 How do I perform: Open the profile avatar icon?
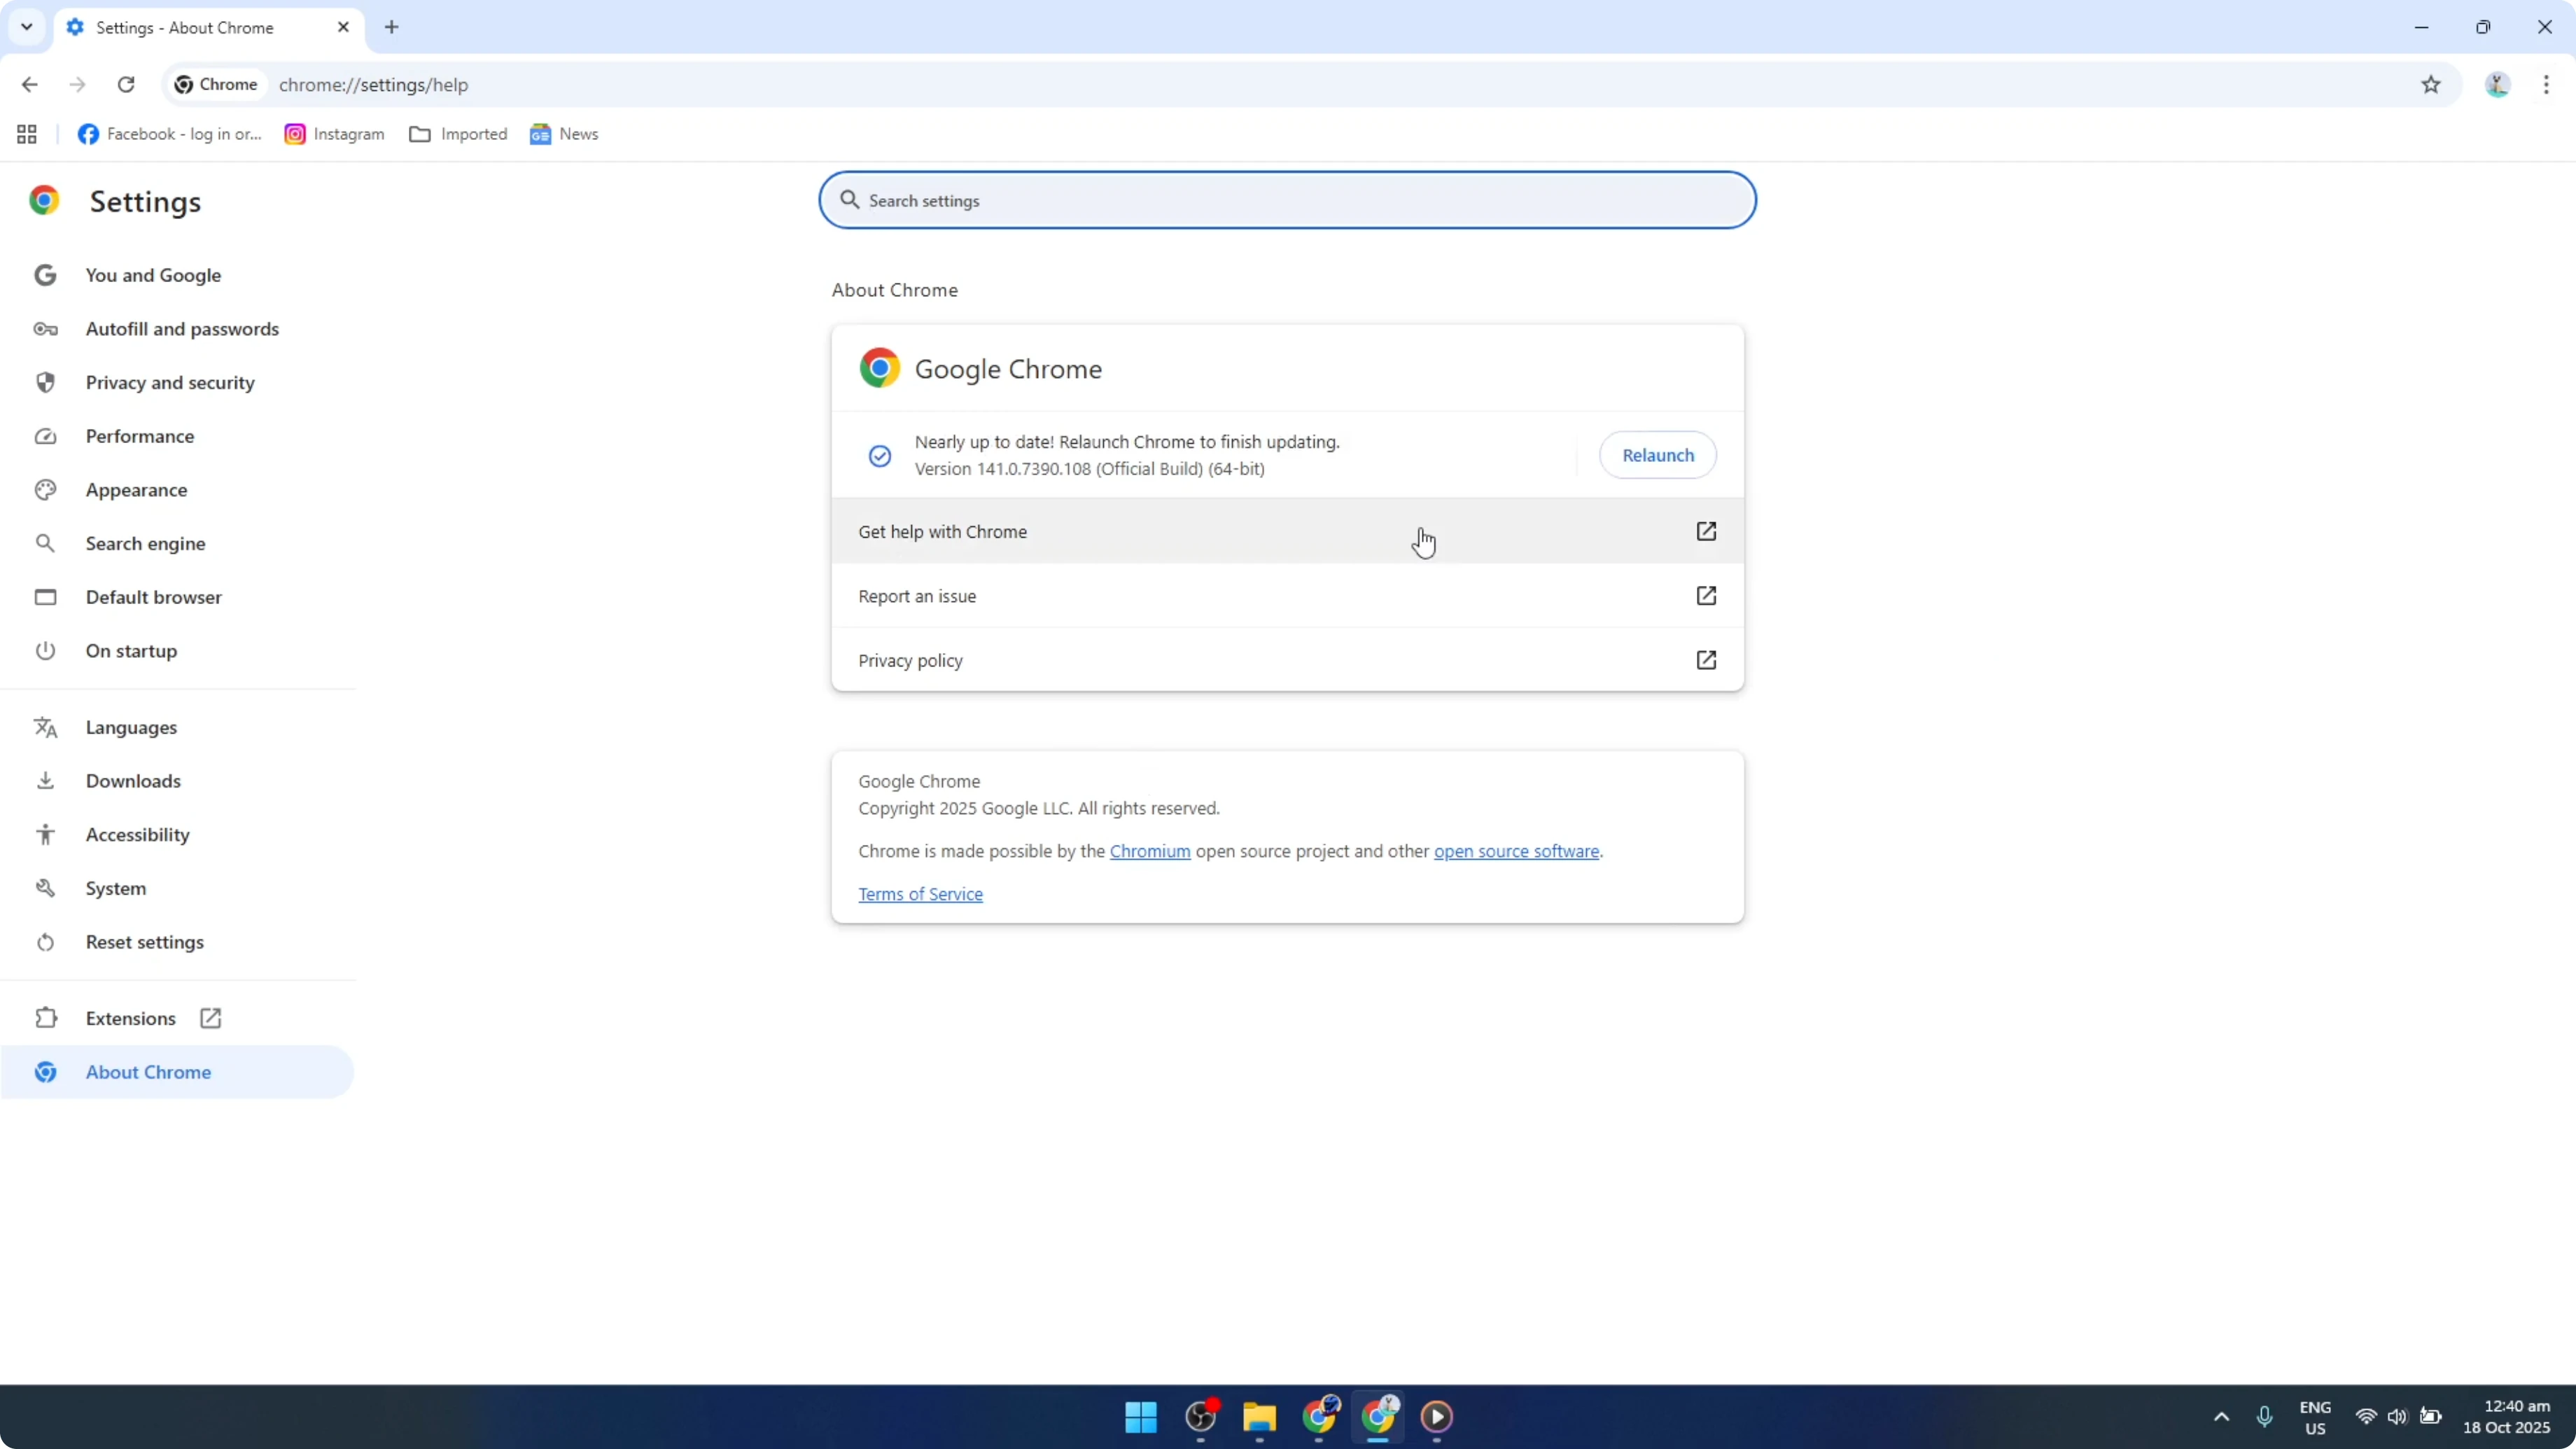click(2497, 85)
